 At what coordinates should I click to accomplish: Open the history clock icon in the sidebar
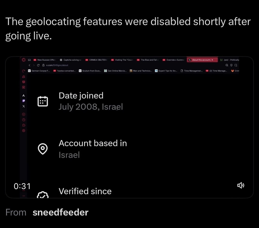[x=24, y=119]
